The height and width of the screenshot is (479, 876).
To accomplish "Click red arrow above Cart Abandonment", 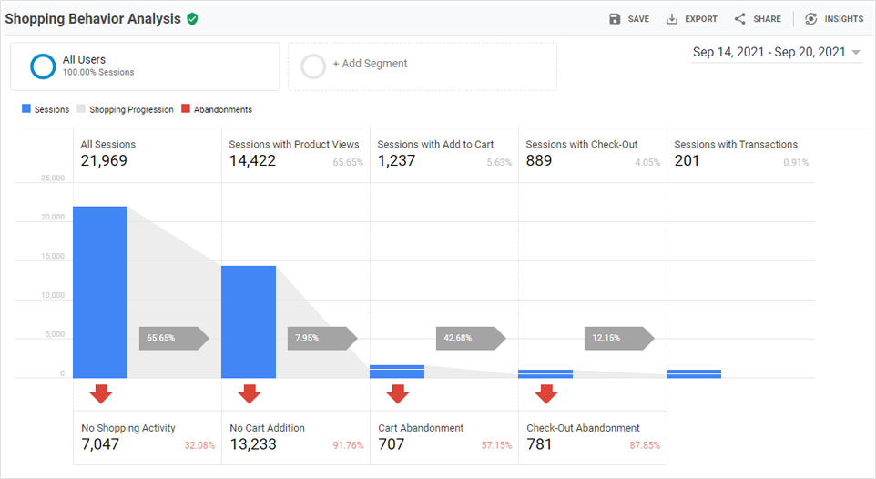I will [x=397, y=393].
